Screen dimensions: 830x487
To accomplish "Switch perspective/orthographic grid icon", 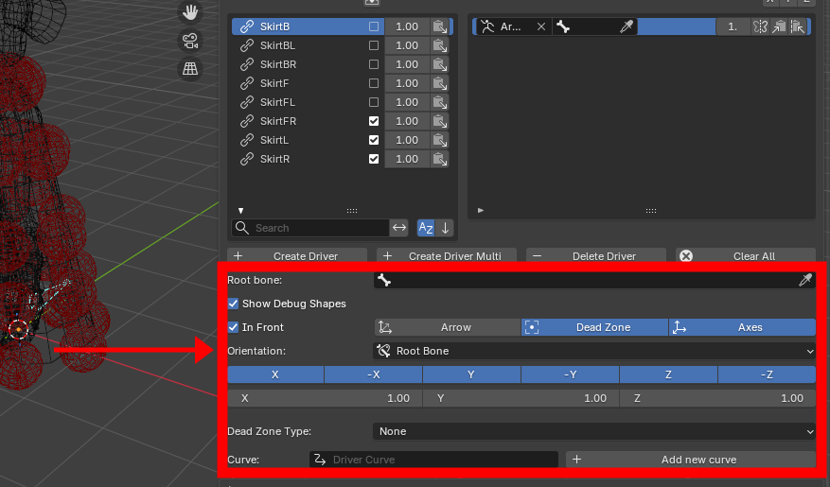I will 190,69.
